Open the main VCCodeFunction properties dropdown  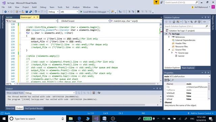point(187,76)
